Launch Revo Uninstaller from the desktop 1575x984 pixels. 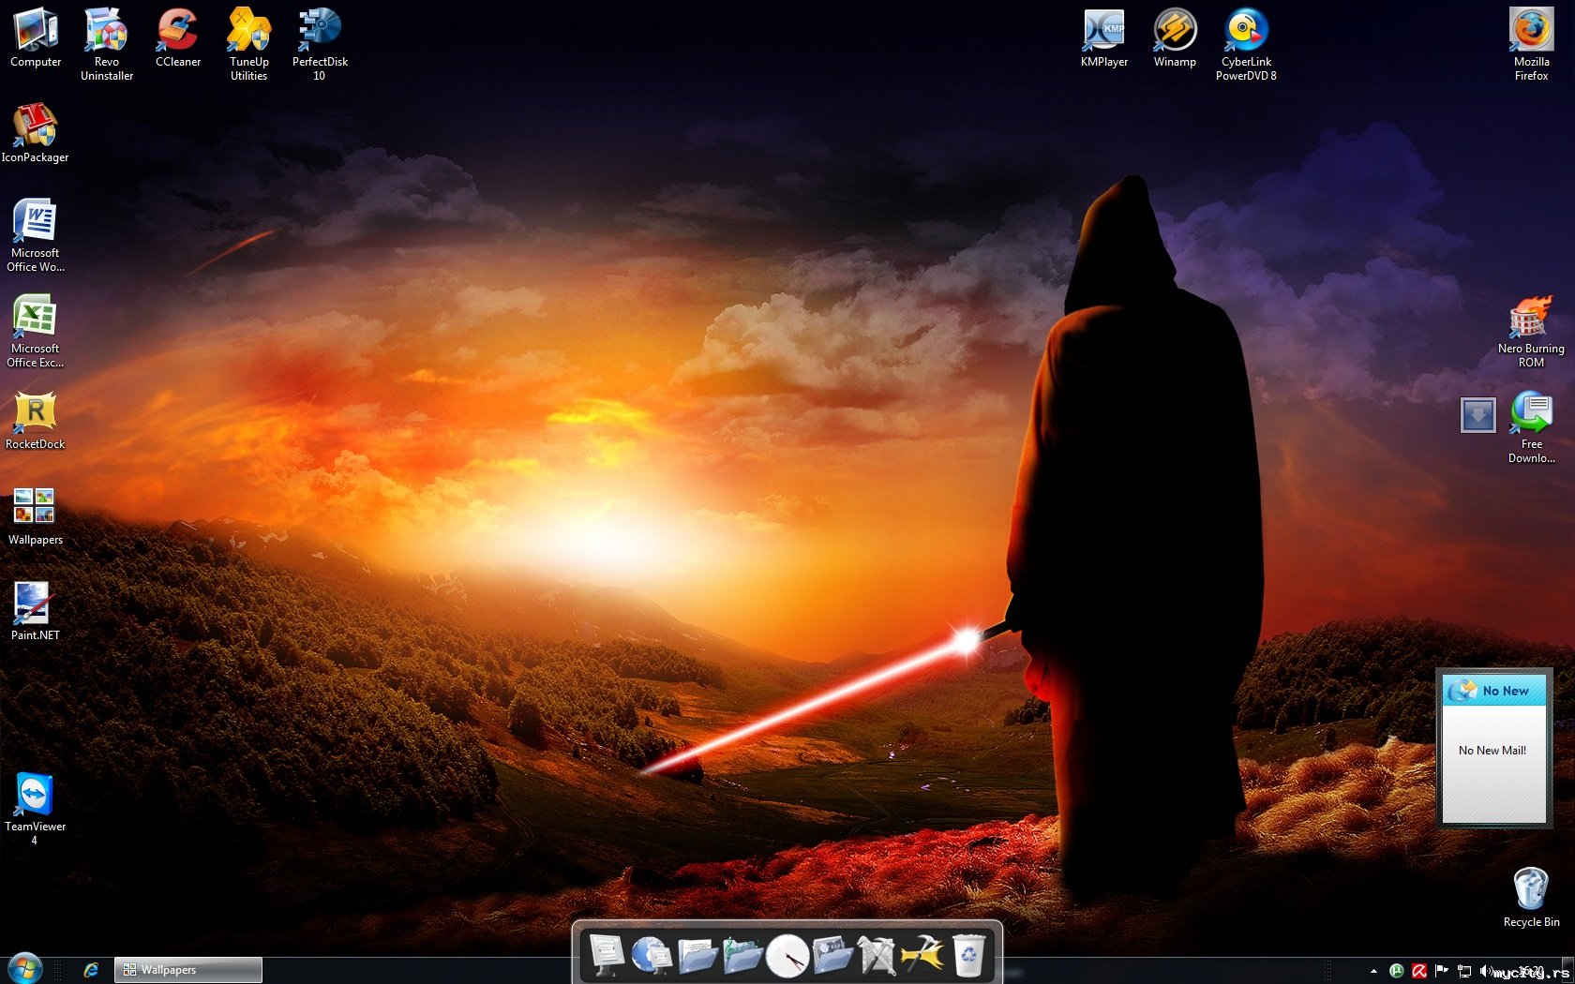click(107, 43)
